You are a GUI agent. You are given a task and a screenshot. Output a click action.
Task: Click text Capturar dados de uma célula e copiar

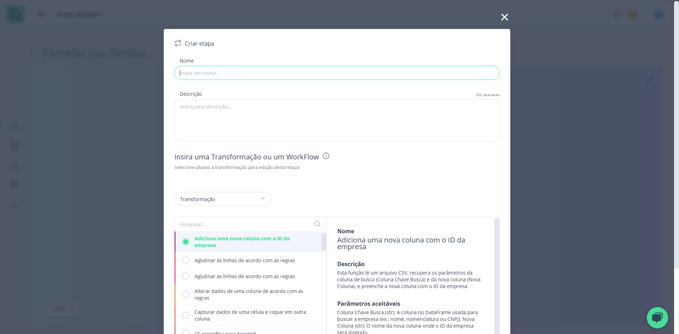250,315
